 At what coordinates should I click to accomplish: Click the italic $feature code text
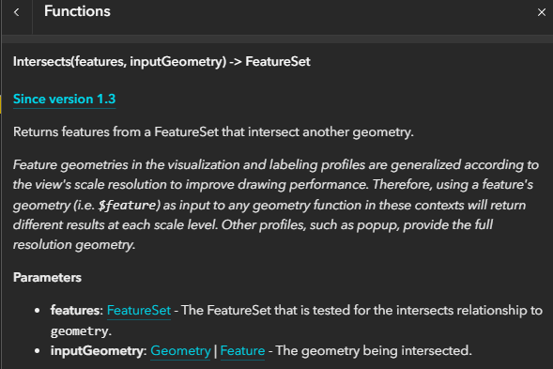tap(127, 206)
